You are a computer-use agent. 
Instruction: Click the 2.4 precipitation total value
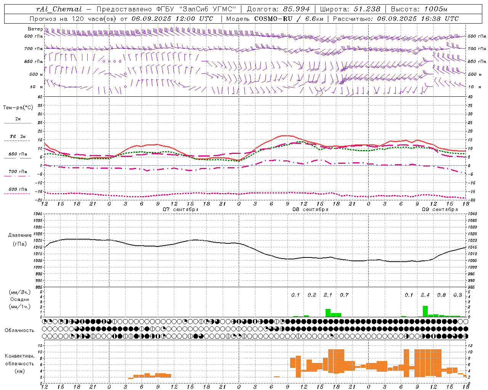click(x=425, y=295)
